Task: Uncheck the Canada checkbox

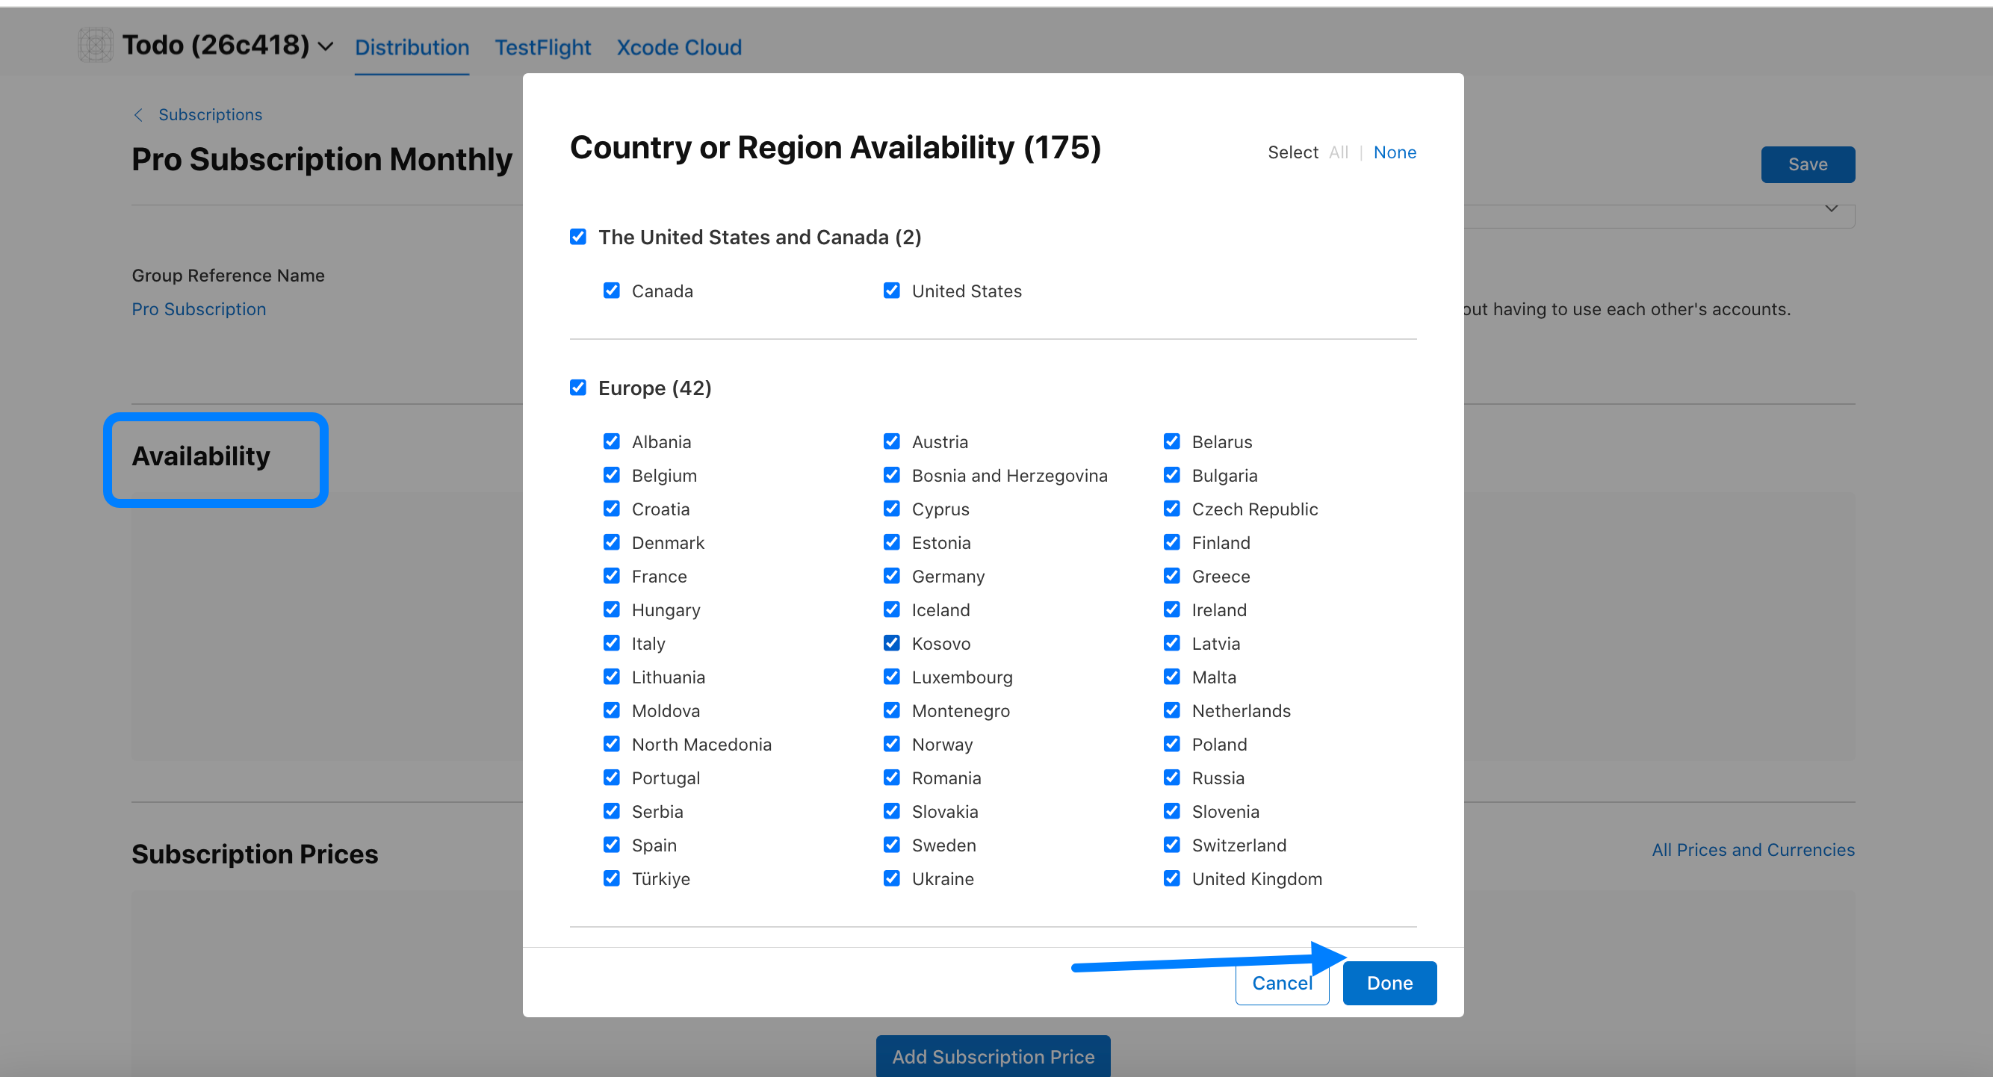Action: tap(611, 291)
